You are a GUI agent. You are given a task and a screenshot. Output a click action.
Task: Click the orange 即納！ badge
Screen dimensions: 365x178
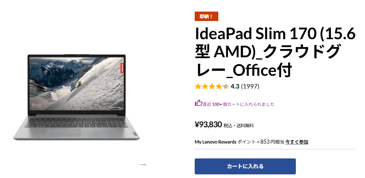tap(206, 16)
